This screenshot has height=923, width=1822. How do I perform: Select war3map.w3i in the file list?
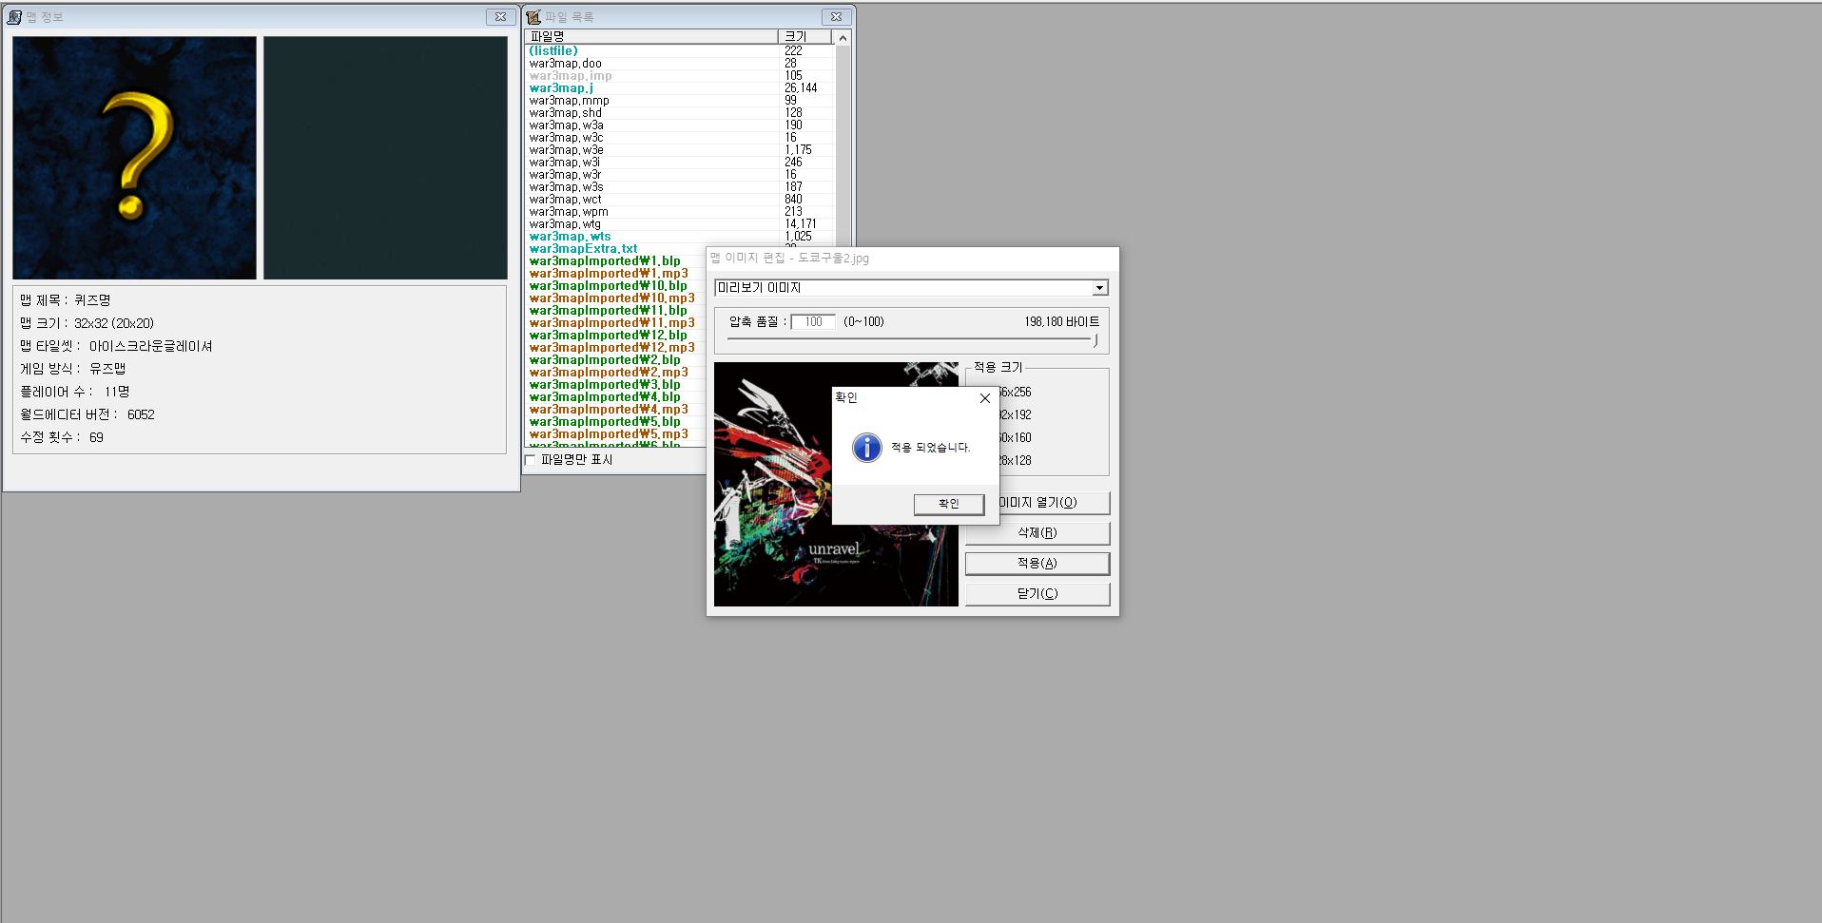564,163
